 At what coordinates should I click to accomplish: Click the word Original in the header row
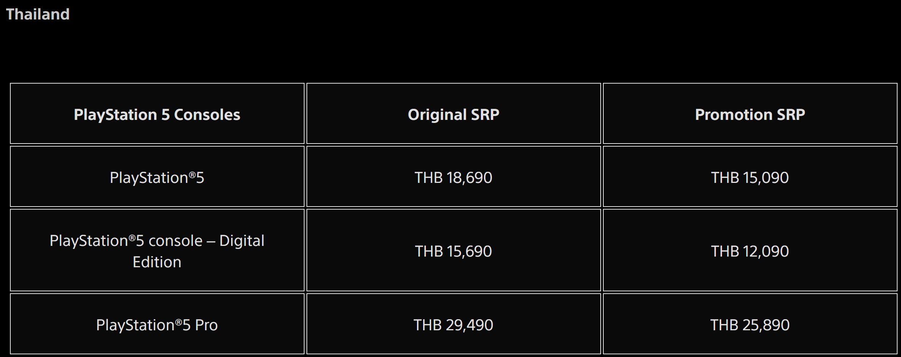tap(437, 115)
